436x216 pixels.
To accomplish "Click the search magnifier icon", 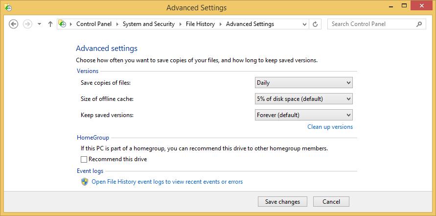I will click(x=419, y=24).
